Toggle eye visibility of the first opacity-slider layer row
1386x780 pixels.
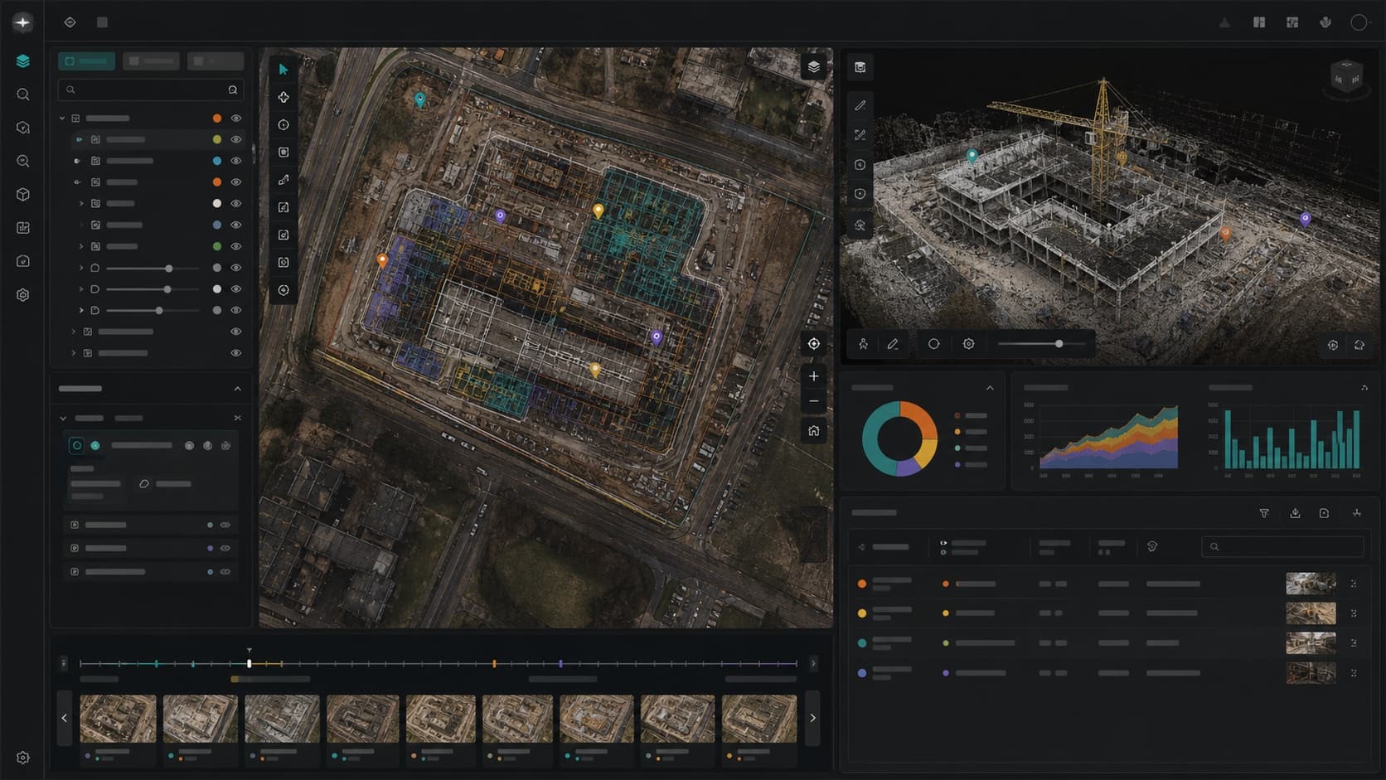click(x=236, y=268)
